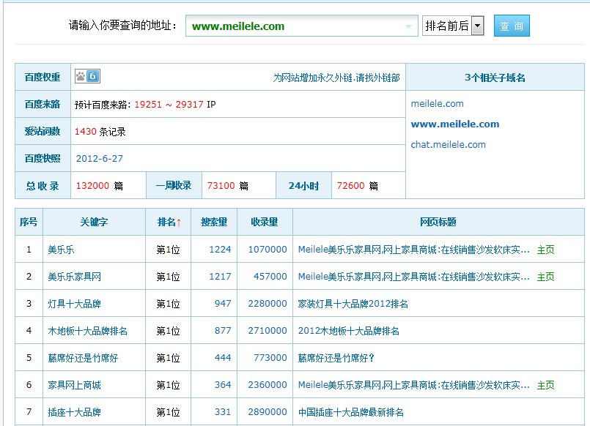Open keyword 灯具十大品牌 link
The width and height of the screenshot is (590, 426).
point(74,304)
